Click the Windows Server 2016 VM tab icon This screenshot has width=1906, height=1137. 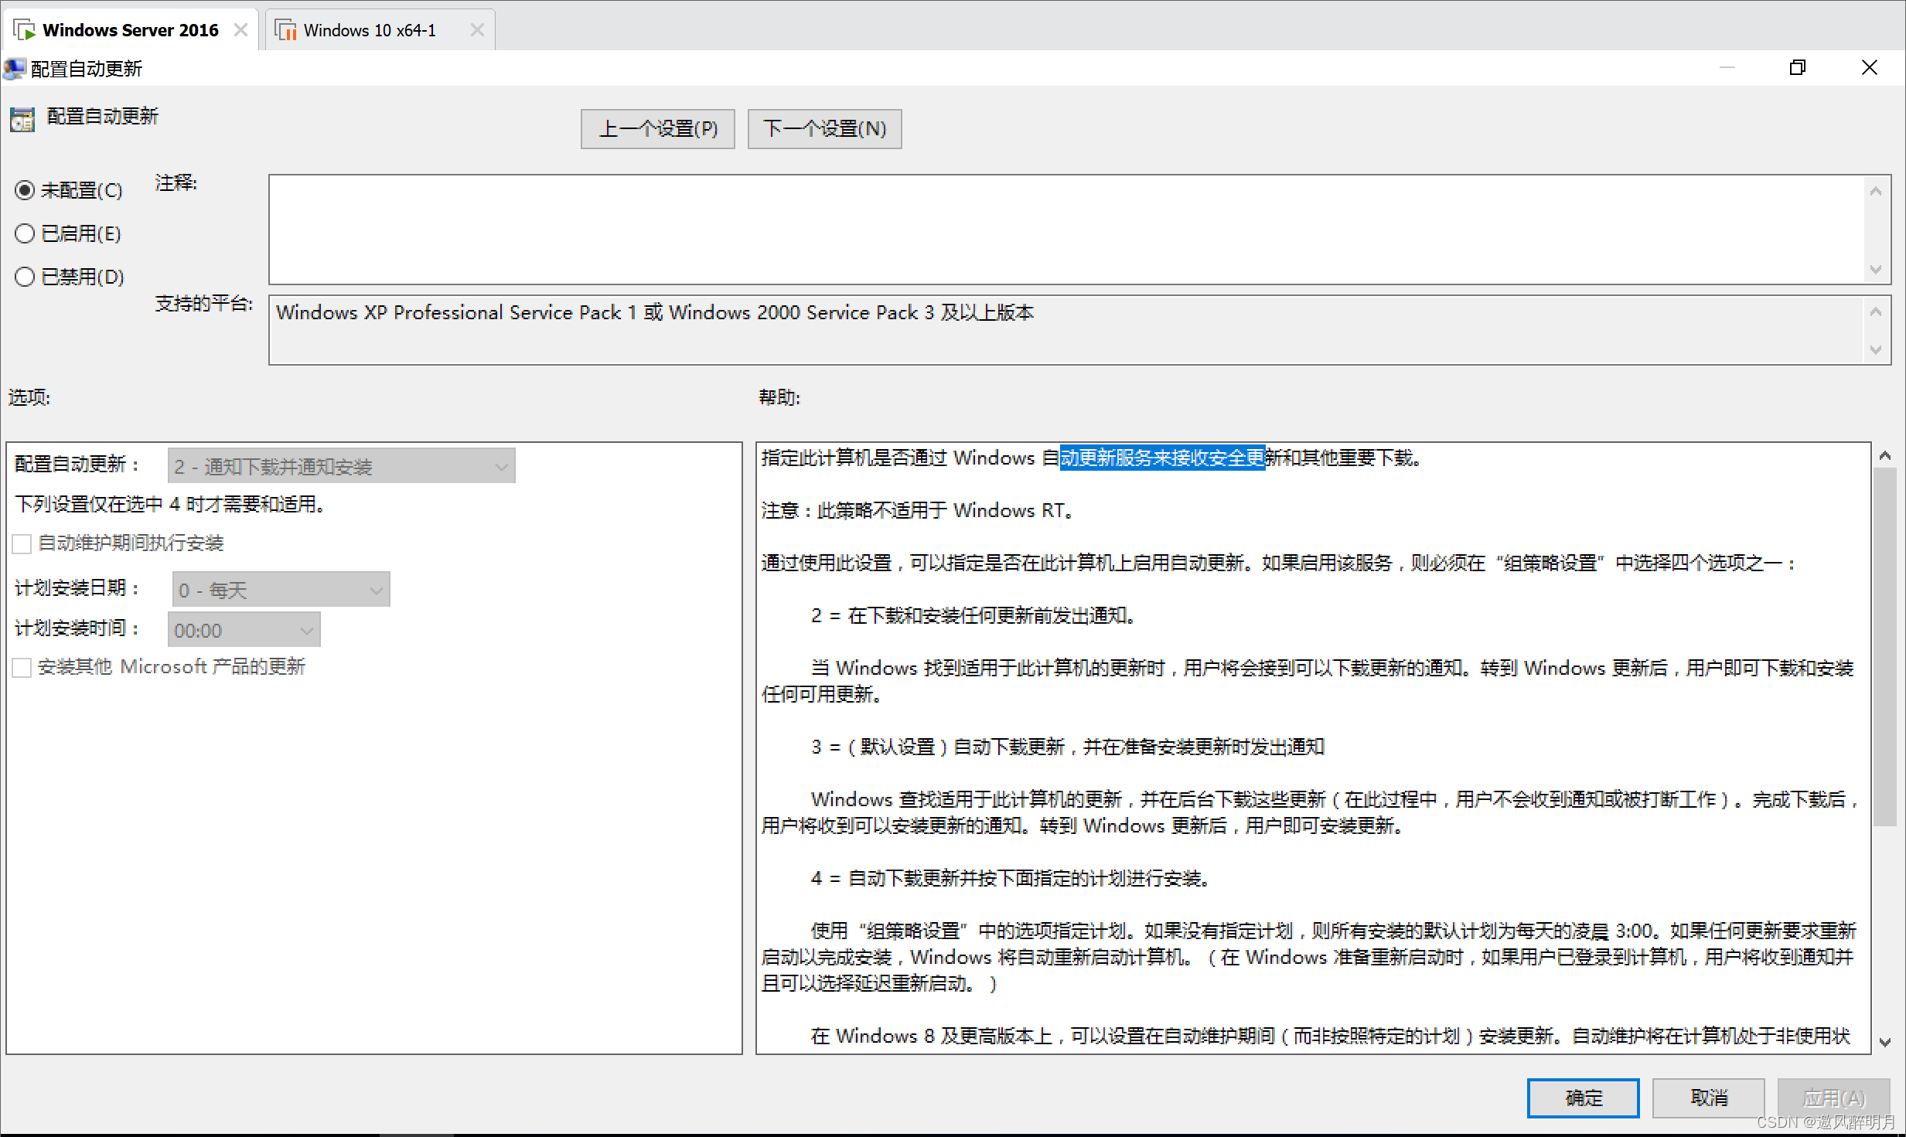pos(25,30)
